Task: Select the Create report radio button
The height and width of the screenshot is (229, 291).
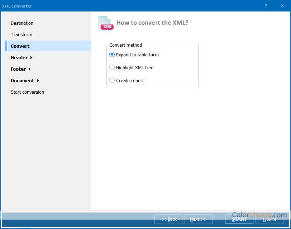Action: [x=112, y=80]
